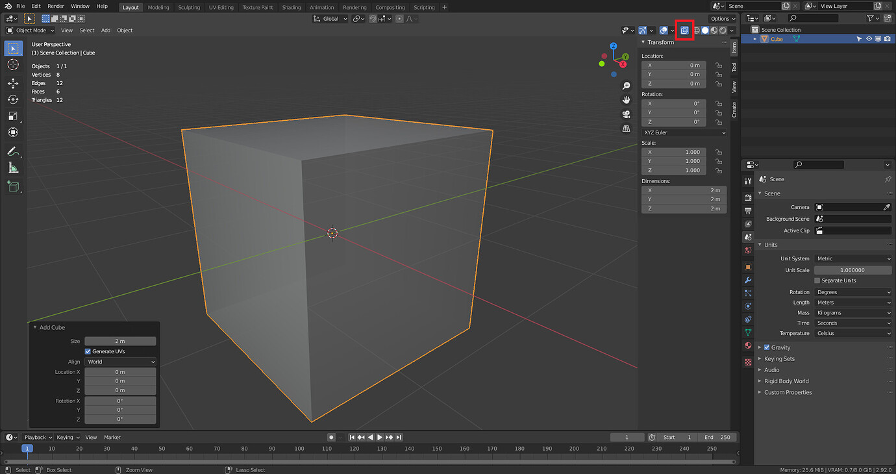Open the Render properties tab
Image resolution: width=896 pixels, height=474 pixels.
click(x=748, y=197)
